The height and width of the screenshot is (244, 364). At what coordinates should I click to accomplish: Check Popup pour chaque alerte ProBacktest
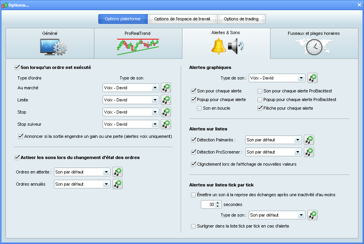point(259,99)
